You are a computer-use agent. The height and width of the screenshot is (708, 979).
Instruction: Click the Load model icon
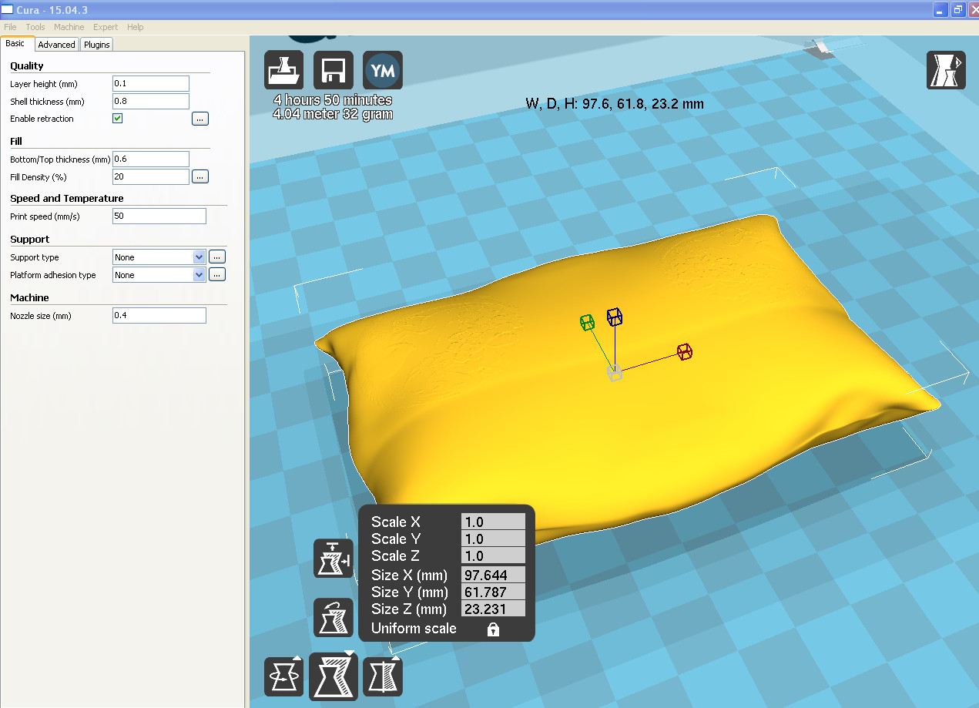(x=283, y=71)
